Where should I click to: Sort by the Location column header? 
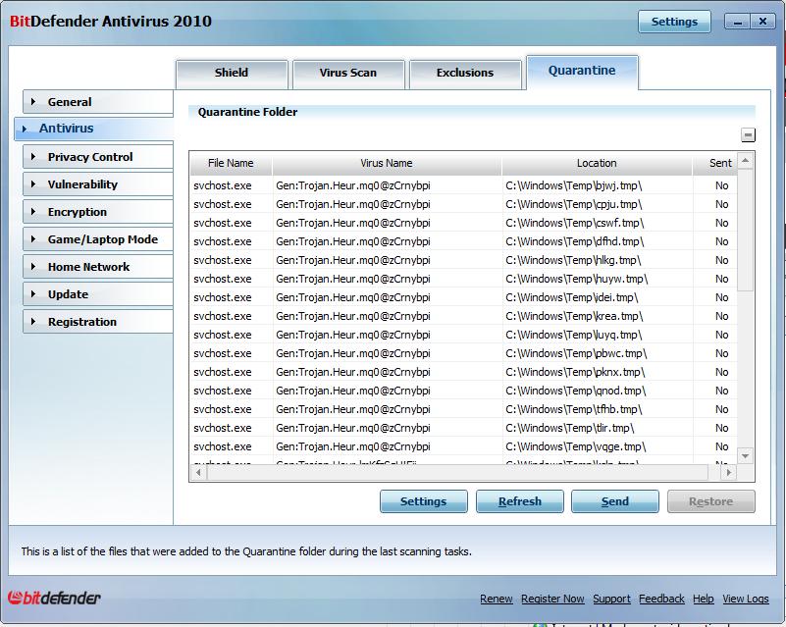tap(597, 164)
